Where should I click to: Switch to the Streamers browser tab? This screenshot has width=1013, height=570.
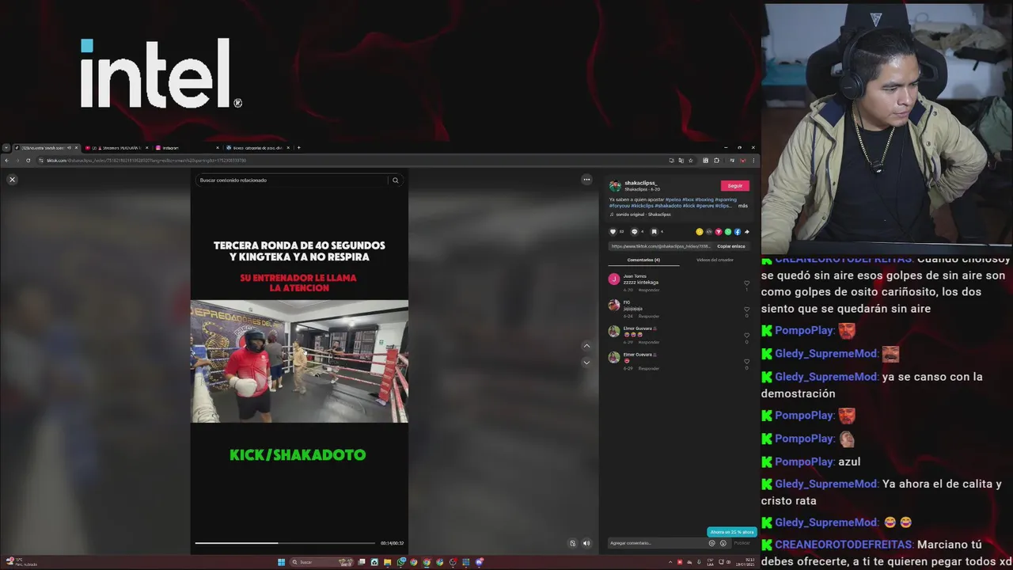coord(117,148)
